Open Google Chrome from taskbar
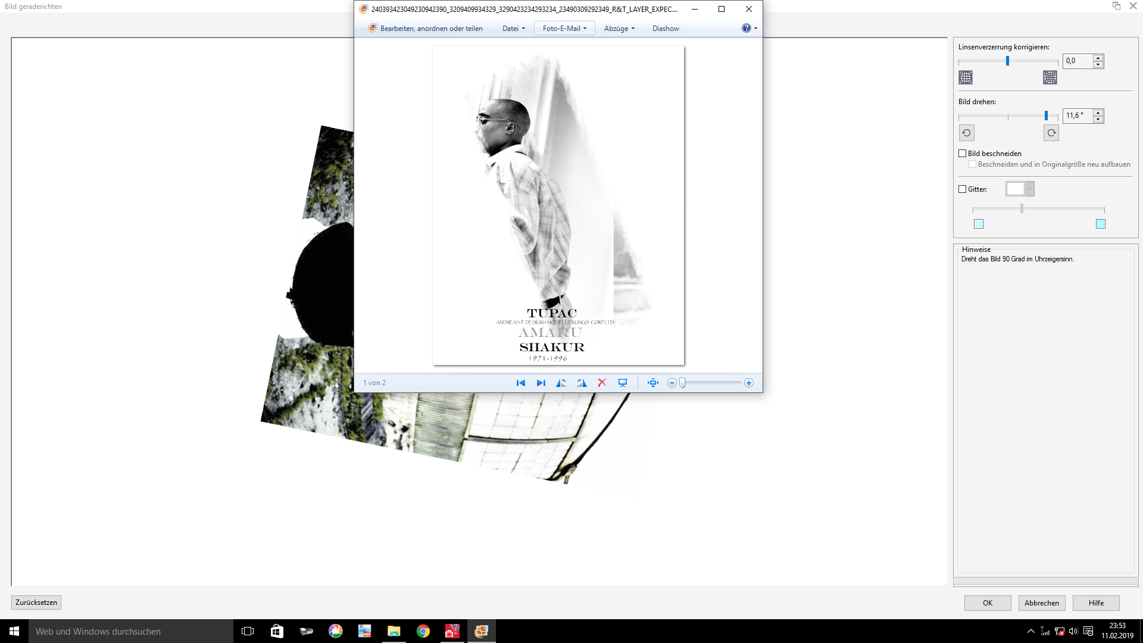This screenshot has width=1143, height=643. coord(423,631)
